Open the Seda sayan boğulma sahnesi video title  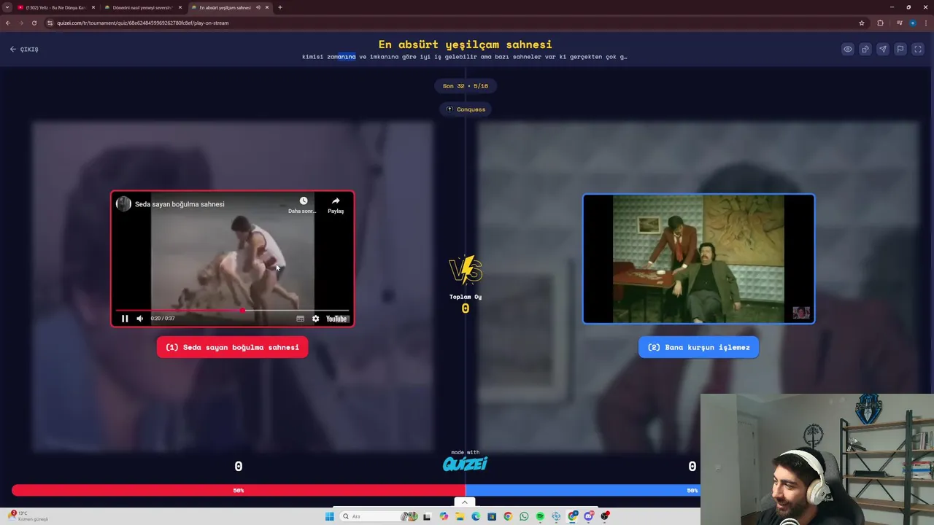point(180,204)
